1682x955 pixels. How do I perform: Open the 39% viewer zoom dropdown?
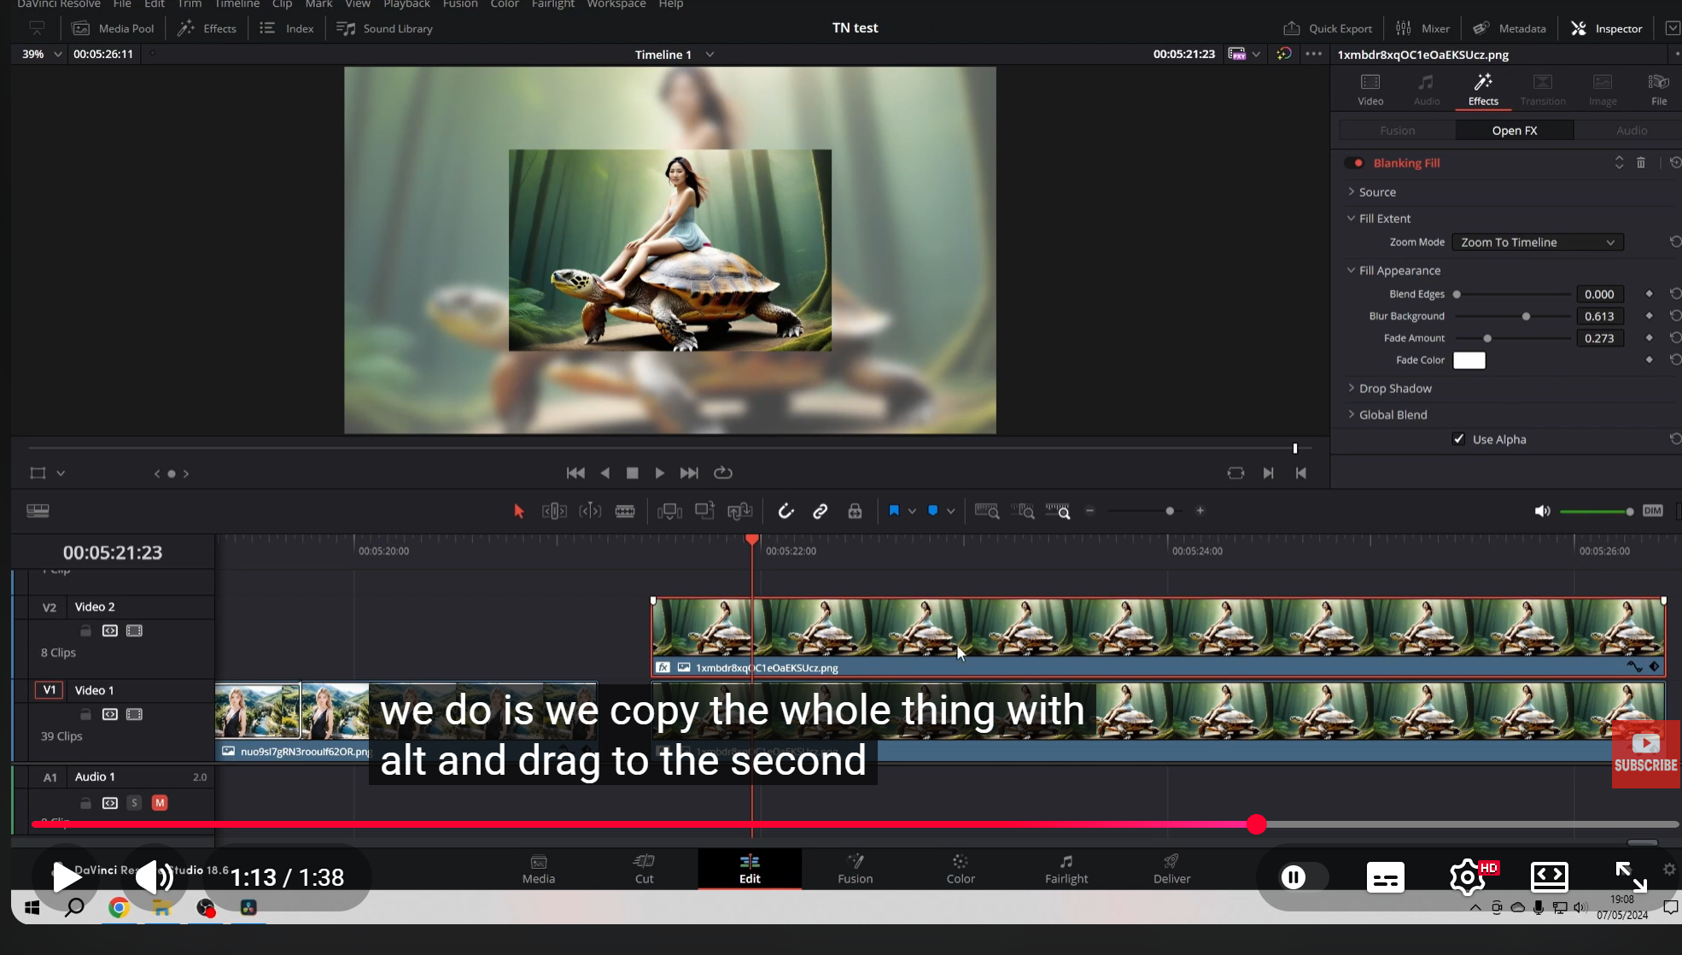[41, 54]
